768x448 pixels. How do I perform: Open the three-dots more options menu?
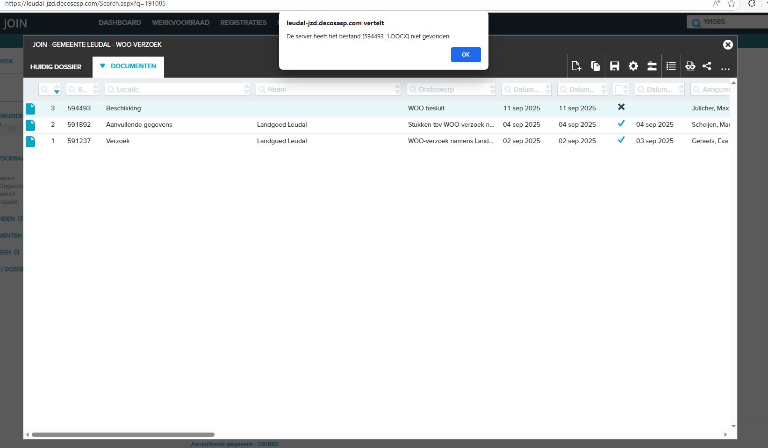click(x=725, y=67)
